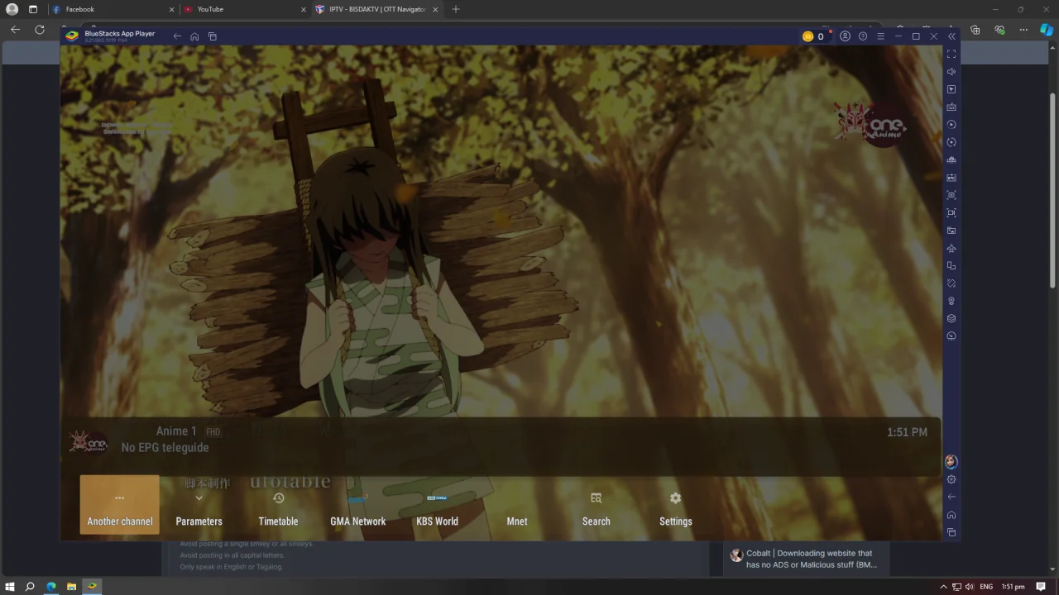Click the avatar icon in BlueStacks sidebar

point(951,462)
